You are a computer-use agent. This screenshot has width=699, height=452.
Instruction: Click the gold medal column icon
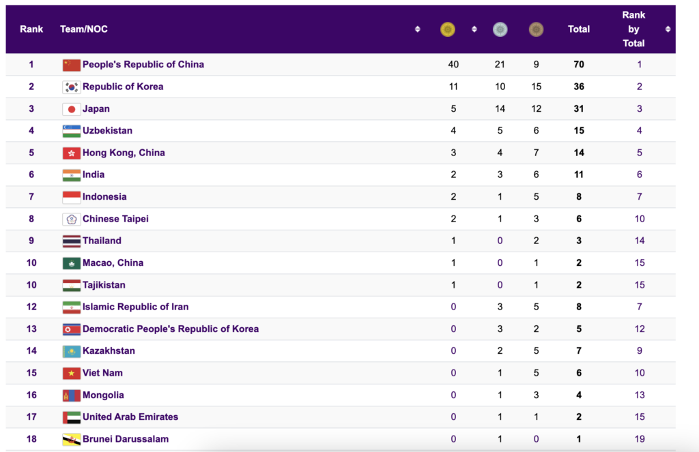(448, 29)
